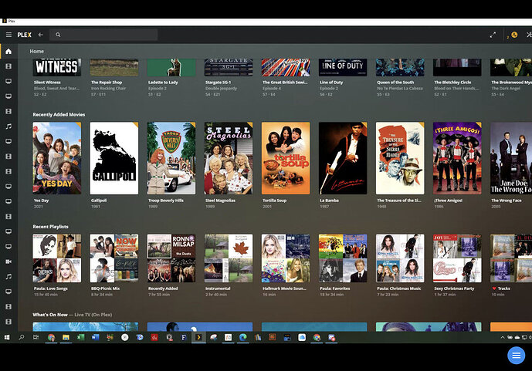Open the Hallmark Movie Soundtrack playlist cover
Screen dimensions: 532x371
[286, 258]
